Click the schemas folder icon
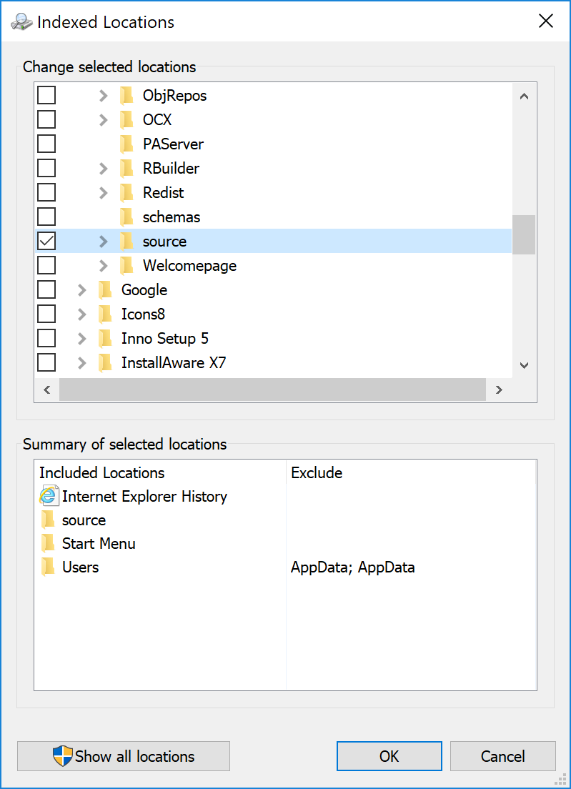This screenshot has width=571, height=789. pyautogui.click(x=126, y=217)
